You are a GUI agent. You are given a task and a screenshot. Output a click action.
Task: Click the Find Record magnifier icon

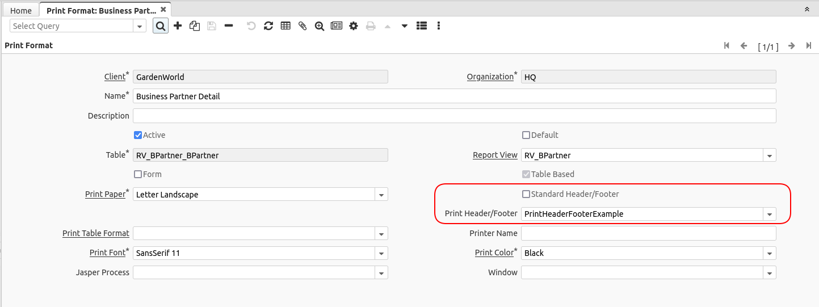pyautogui.click(x=161, y=26)
